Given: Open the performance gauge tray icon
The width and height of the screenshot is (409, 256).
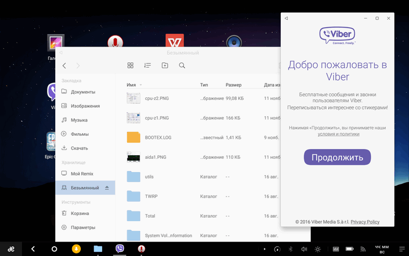Looking at the screenshot, I should [277, 249].
